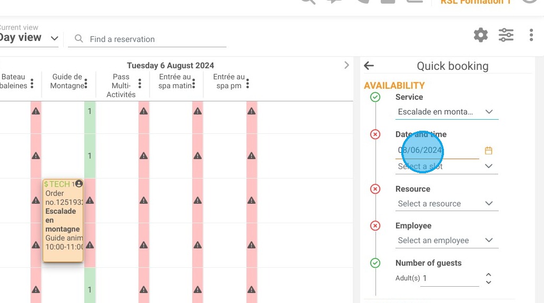Expand the Day view selector
The width and height of the screenshot is (544, 303).
[54, 38]
